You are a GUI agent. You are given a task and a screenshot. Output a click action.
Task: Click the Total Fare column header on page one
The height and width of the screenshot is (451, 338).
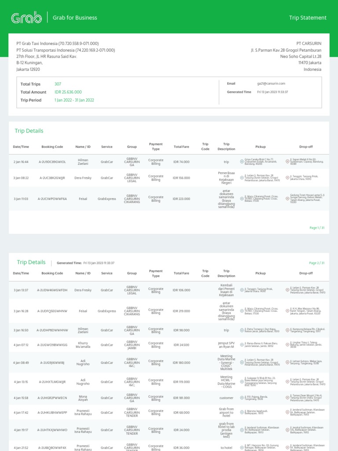coord(181,147)
